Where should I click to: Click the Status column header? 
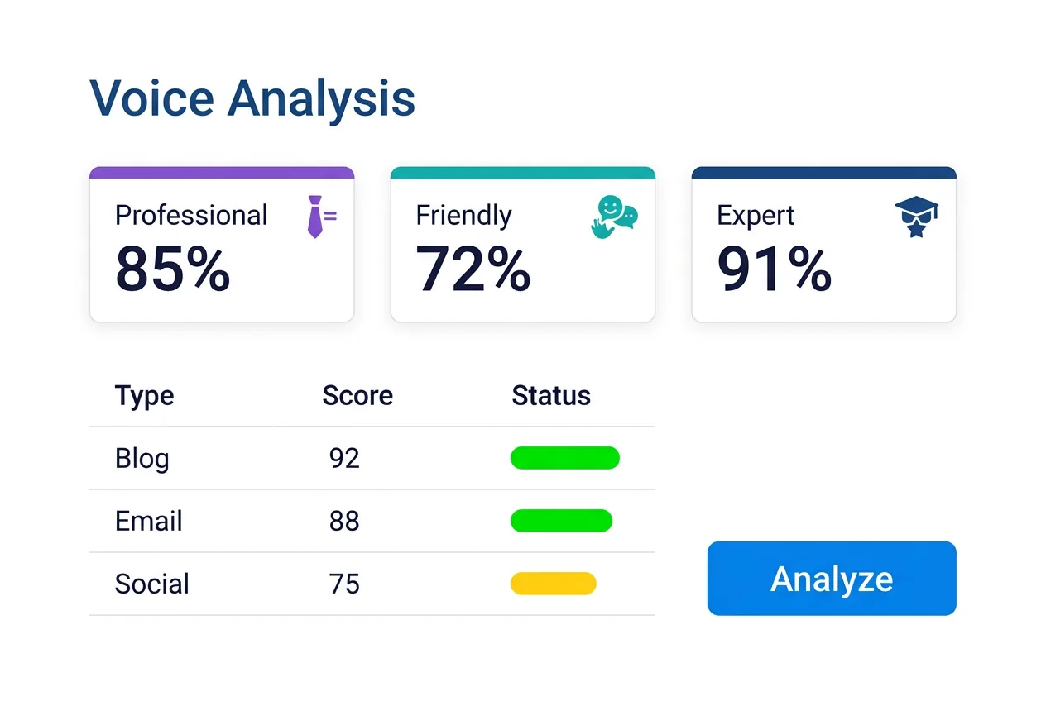551,396
